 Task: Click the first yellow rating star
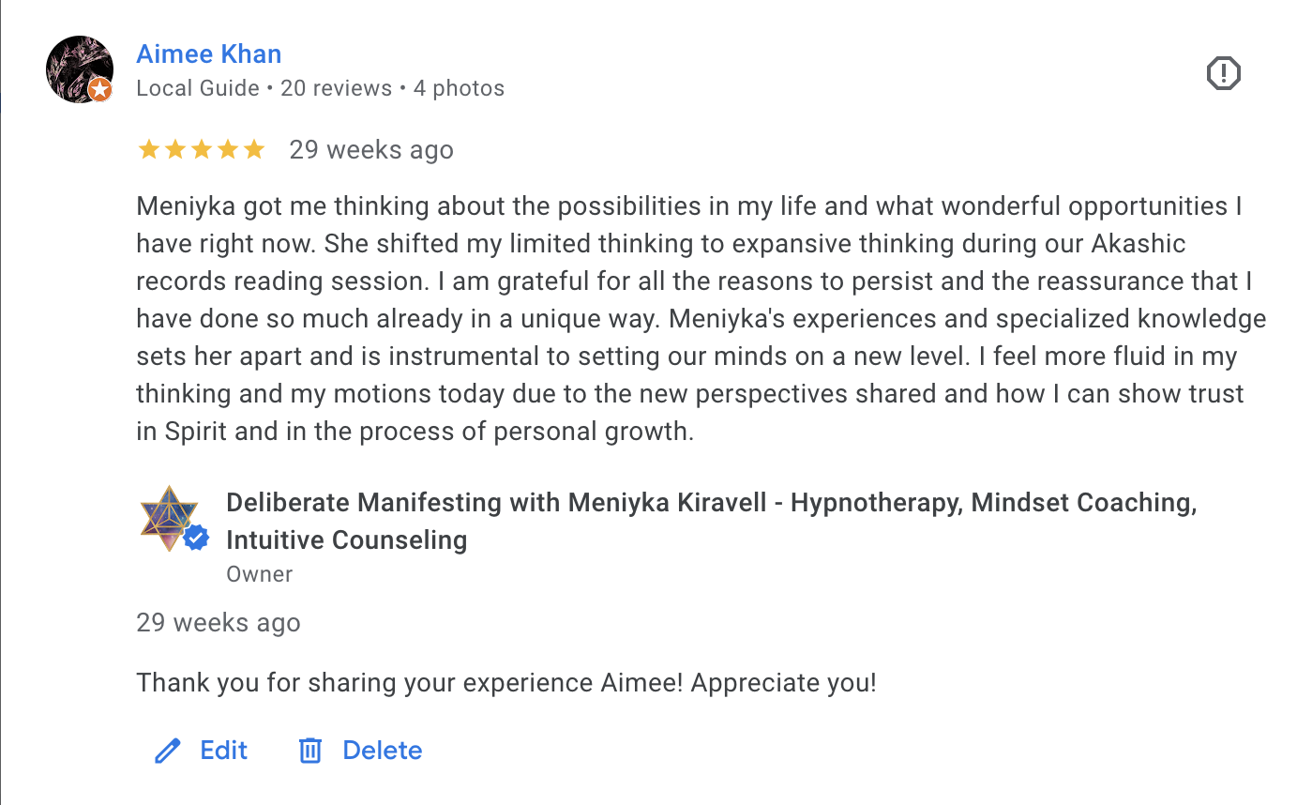click(149, 150)
